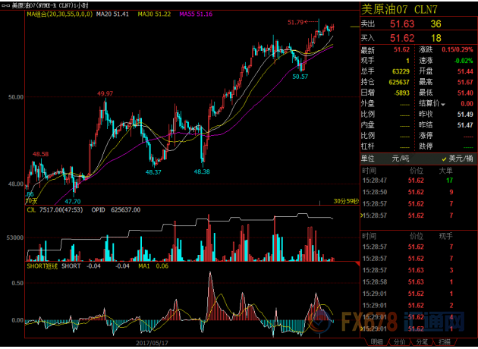478x349 pixels.
Task: Switch to the 分价 tab
Action: pos(400,342)
